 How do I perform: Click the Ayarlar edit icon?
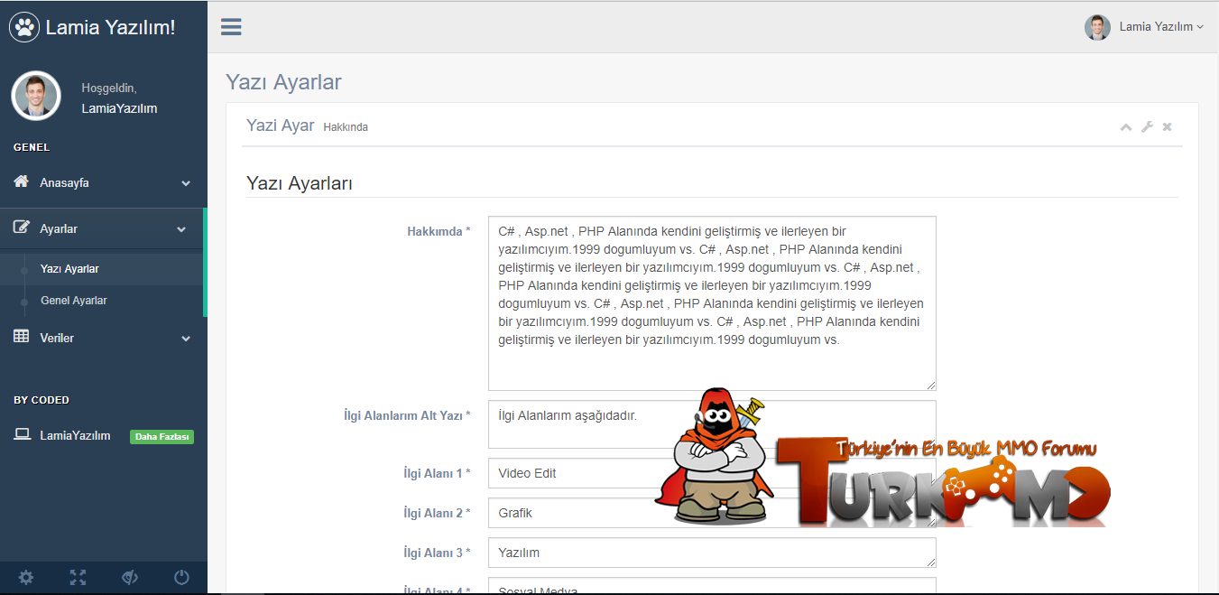22,228
